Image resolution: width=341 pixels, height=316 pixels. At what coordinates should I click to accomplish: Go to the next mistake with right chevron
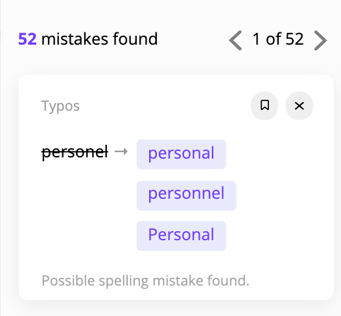pos(320,40)
